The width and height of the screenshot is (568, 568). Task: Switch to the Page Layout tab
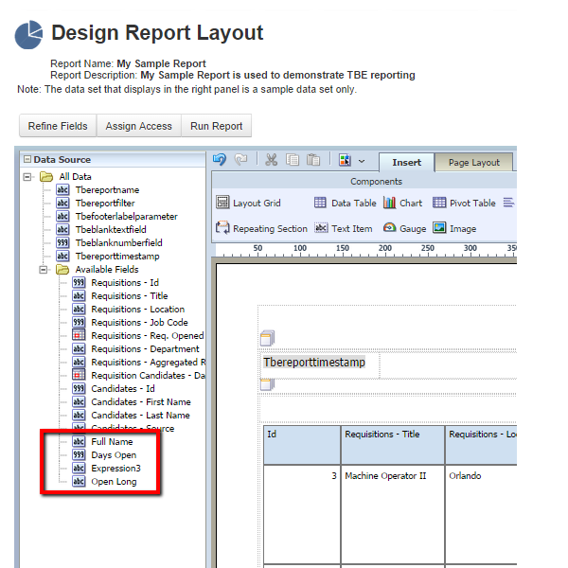click(474, 162)
